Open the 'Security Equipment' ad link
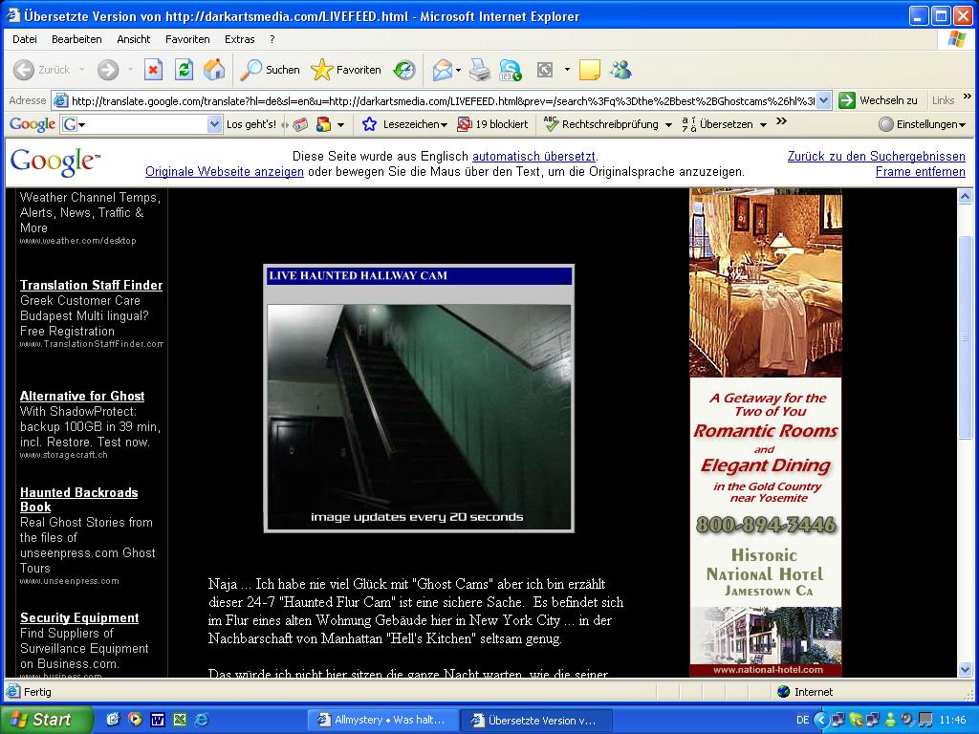The image size is (979, 734). pyautogui.click(x=79, y=618)
